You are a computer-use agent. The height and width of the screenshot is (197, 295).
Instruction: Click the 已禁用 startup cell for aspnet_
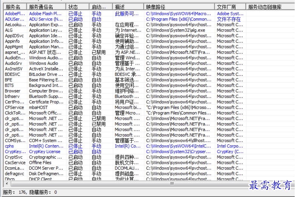tap(99, 52)
